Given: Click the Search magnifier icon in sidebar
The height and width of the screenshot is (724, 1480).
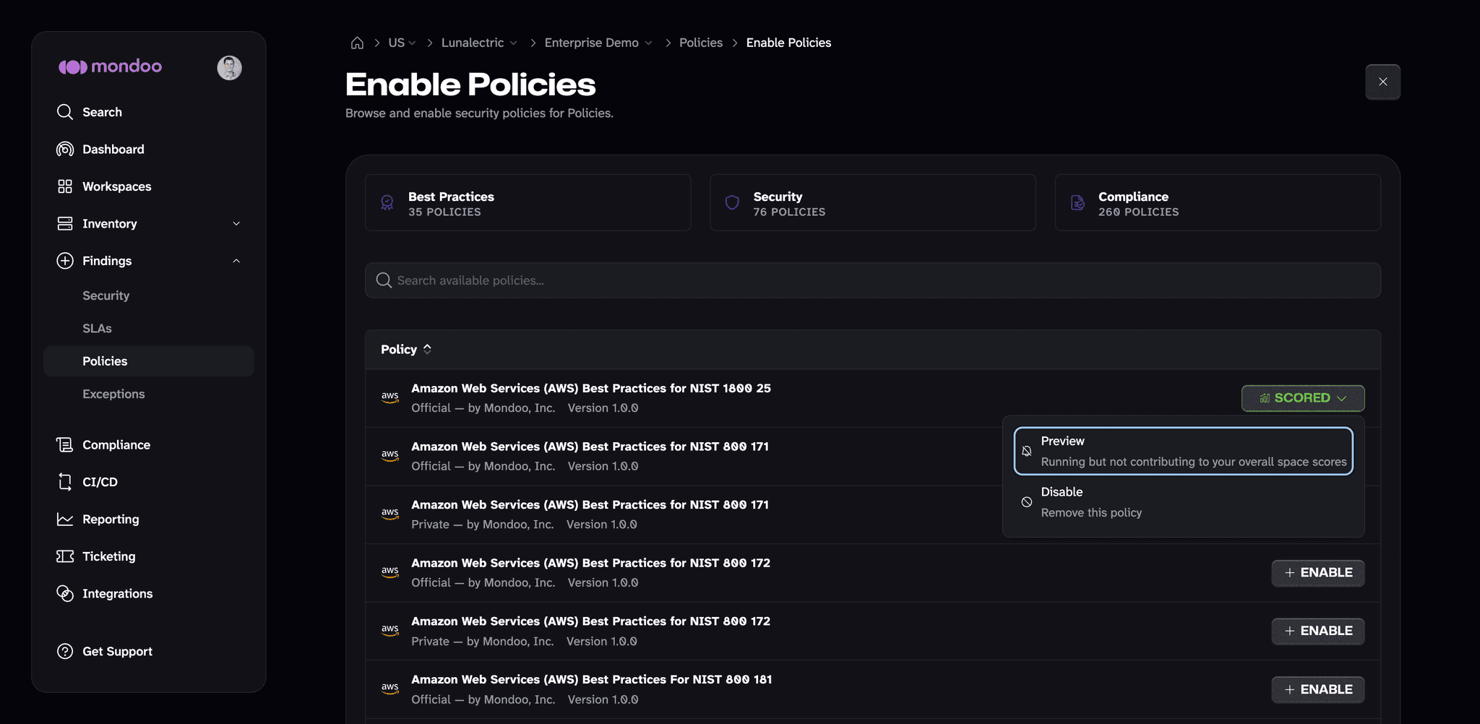Looking at the screenshot, I should 65,112.
